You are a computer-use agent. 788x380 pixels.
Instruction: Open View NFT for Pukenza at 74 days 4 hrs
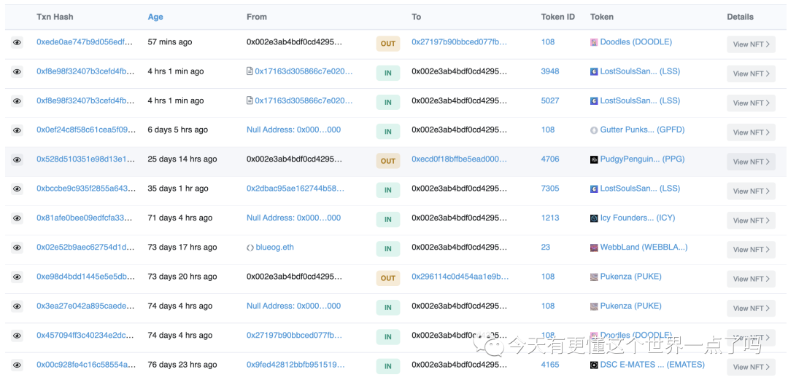[x=751, y=309]
